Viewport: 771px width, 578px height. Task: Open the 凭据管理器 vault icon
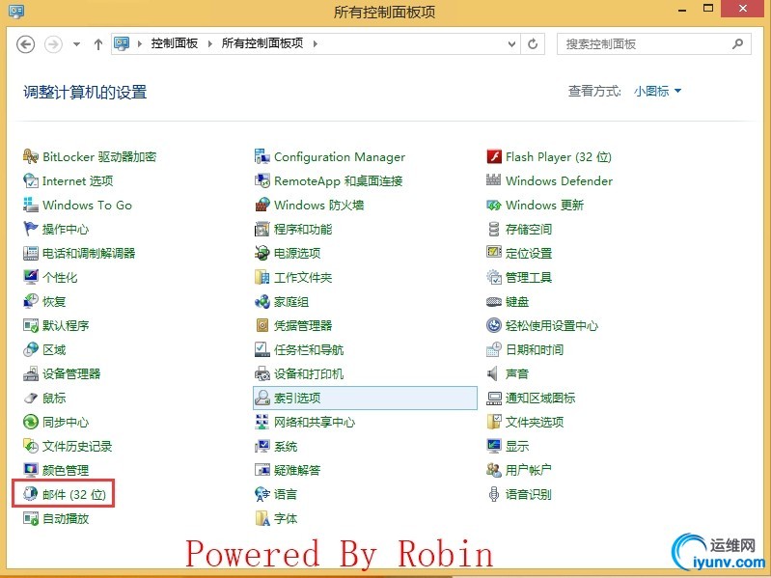[x=262, y=325]
